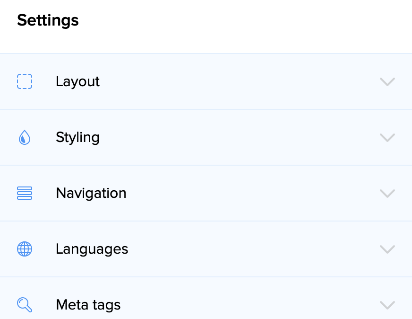This screenshot has height=319, width=412.
Task: Select the Languages text label
Action: 92,249
